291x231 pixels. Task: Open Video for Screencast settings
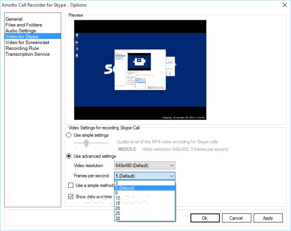pos(27,42)
